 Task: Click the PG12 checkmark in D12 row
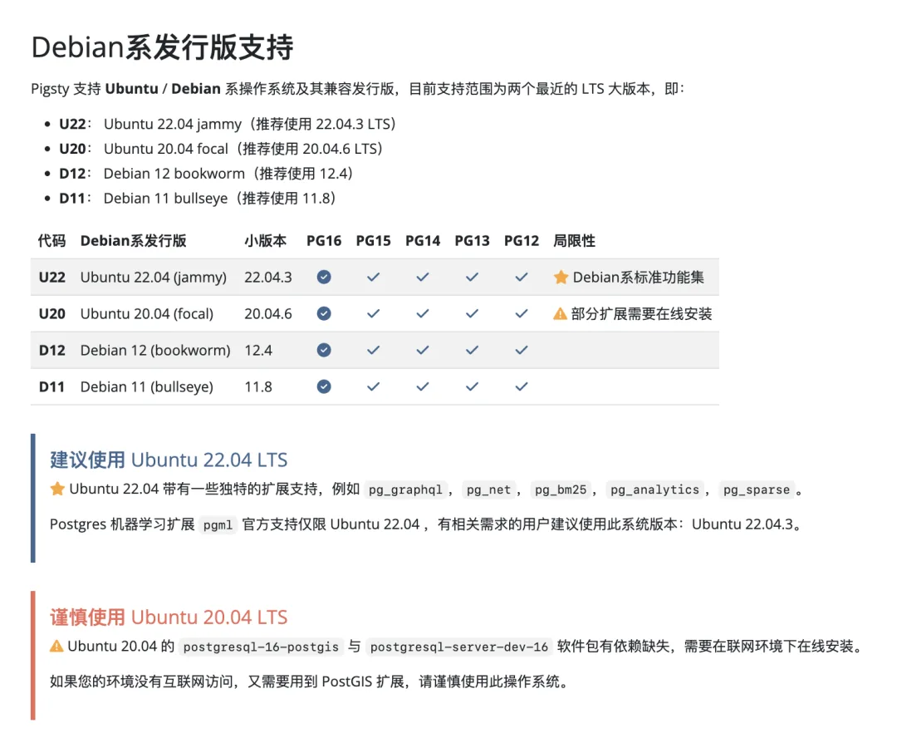click(521, 350)
